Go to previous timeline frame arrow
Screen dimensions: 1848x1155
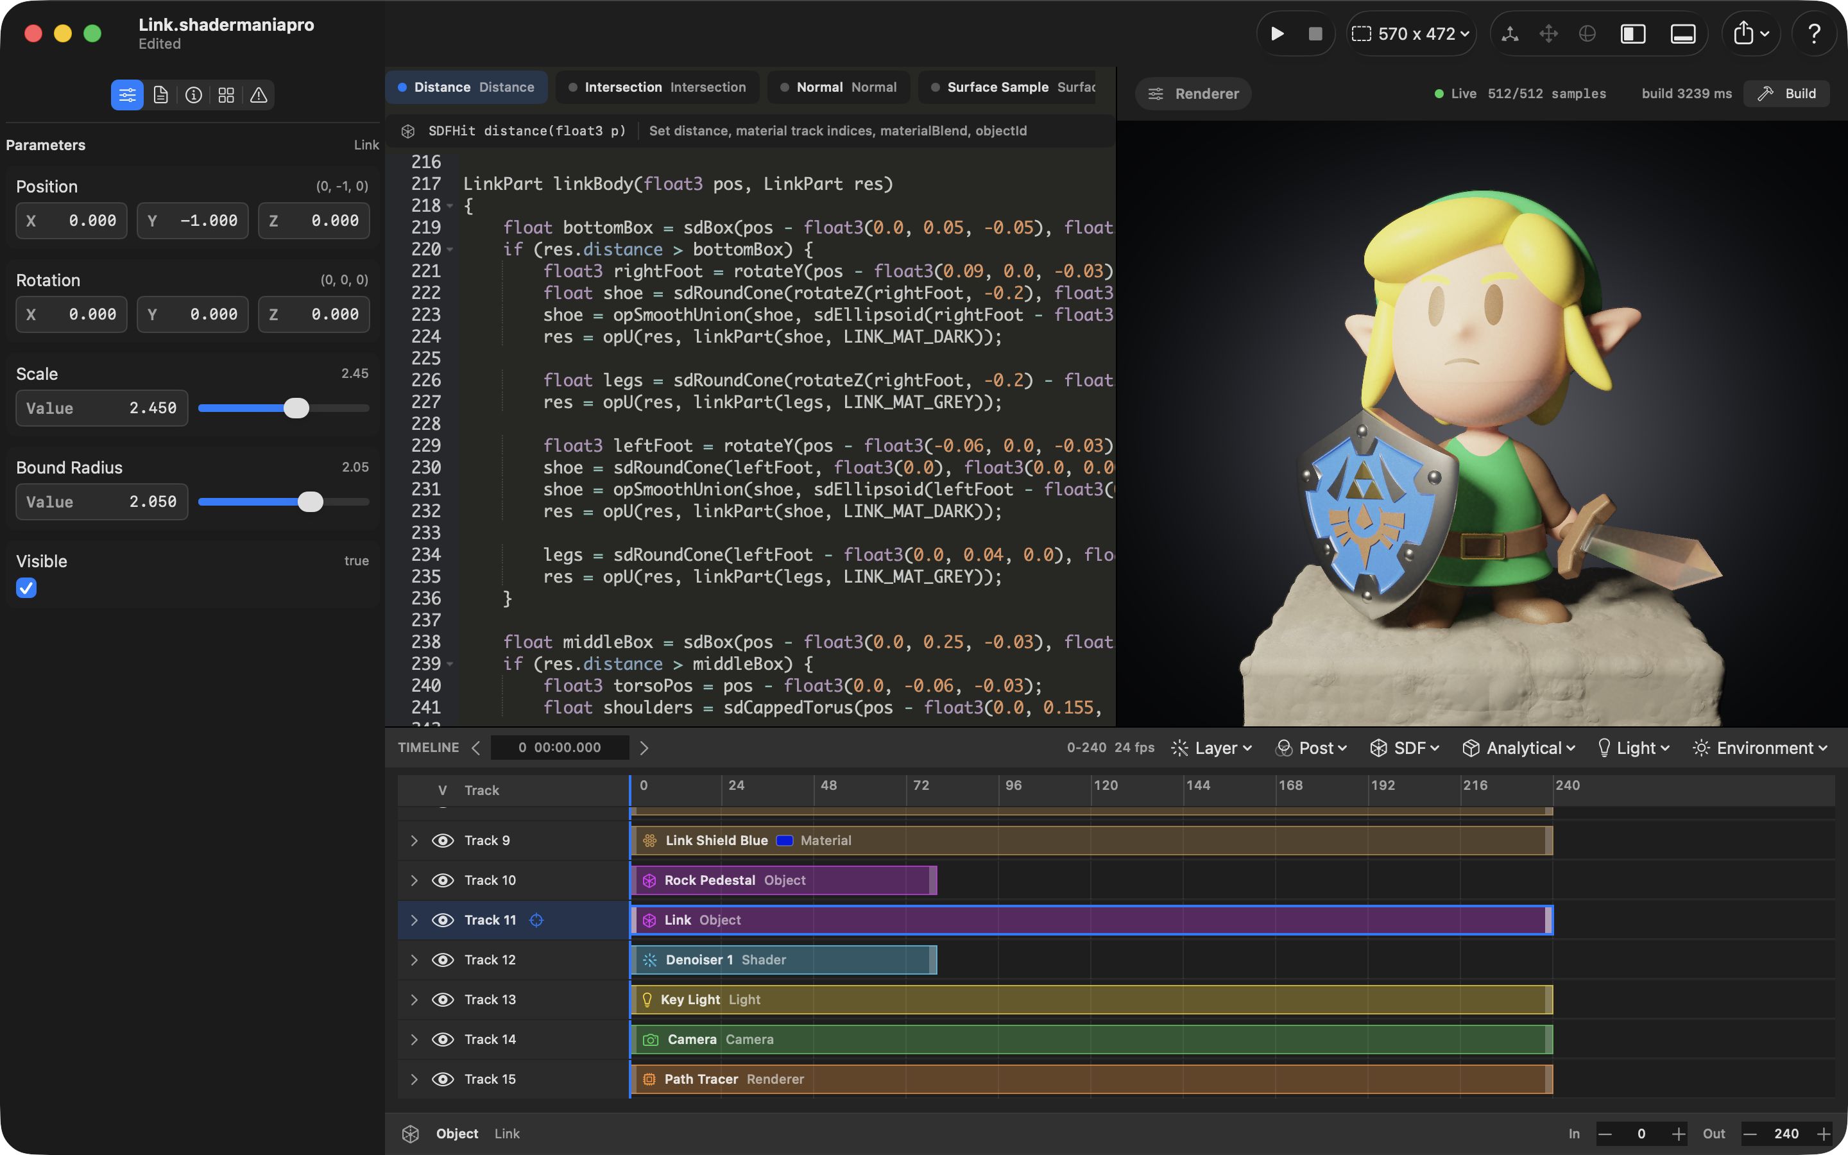(x=475, y=748)
